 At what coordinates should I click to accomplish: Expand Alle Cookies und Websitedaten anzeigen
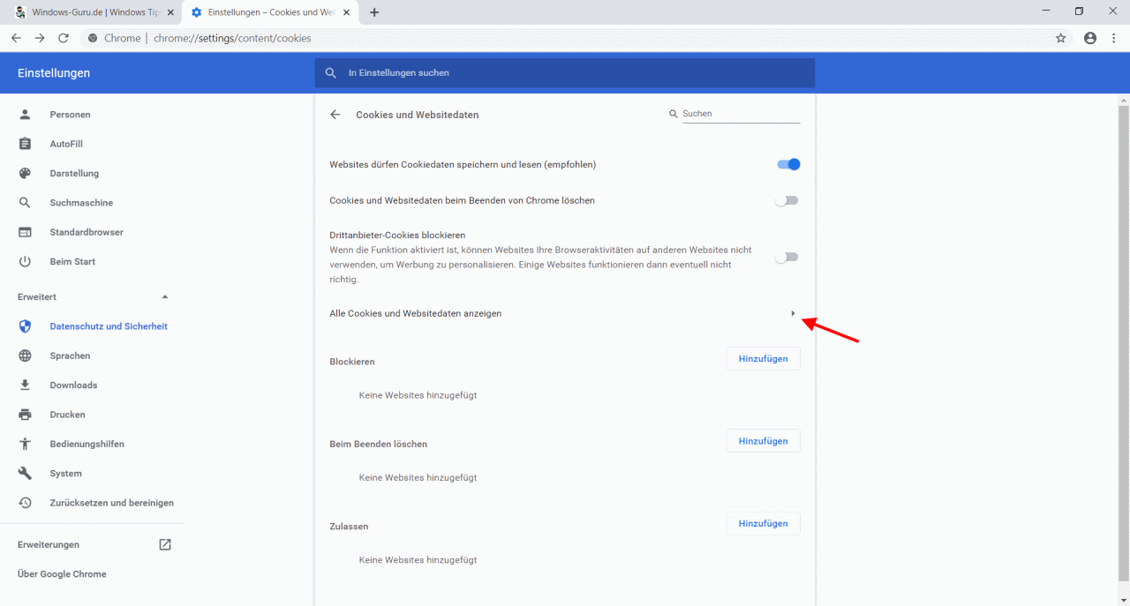792,313
